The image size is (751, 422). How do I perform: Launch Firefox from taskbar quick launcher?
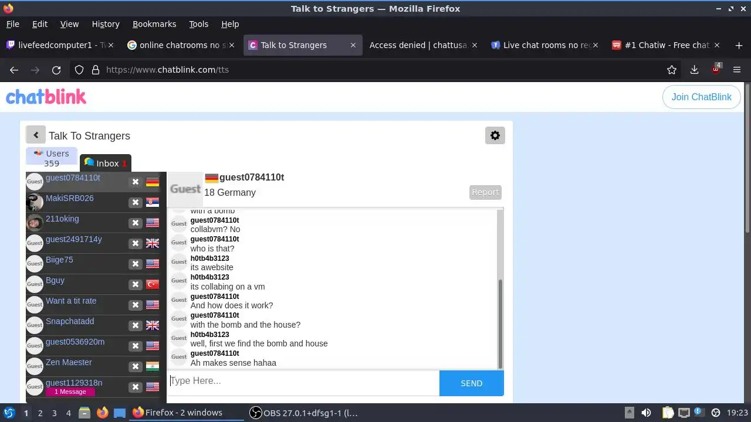click(102, 413)
